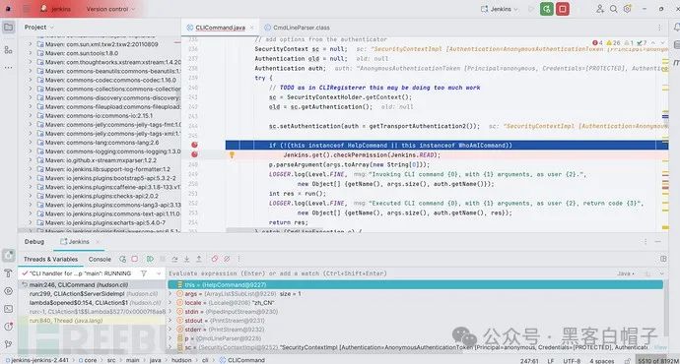This screenshot has height=364, width=680.
Task: Open the Problems tool window icon
Action: pyautogui.click(x=8, y=327)
